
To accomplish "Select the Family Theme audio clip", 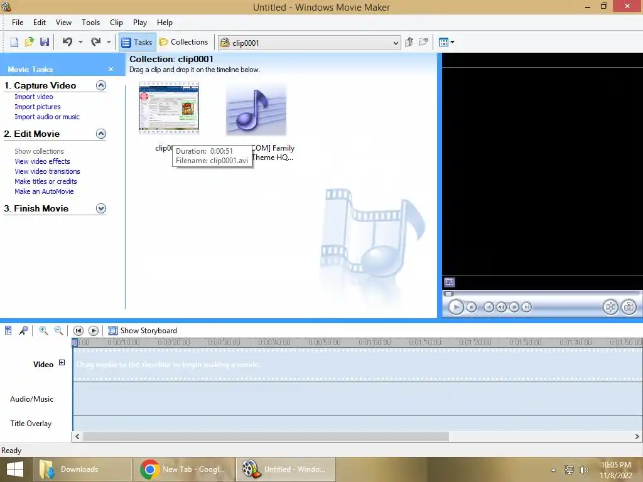I will point(256,109).
